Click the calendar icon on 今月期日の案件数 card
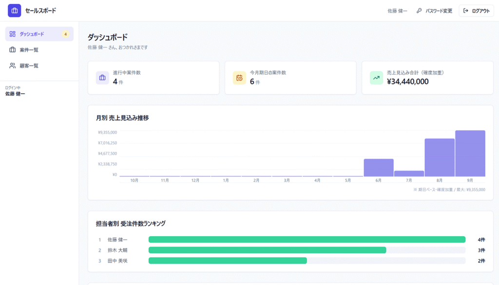499x285 pixels. click(x=239, y=78)
